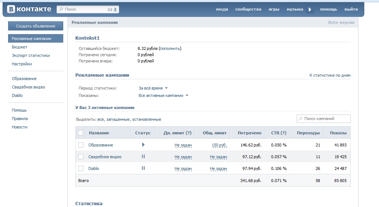Open the Все активные кампании dropdown
This screenshot has width=379, height=207.
coord(163,95)
